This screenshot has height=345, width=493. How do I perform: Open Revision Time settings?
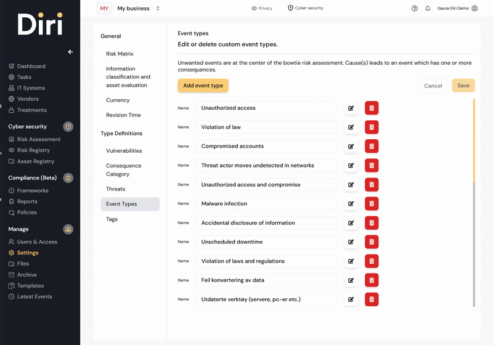click(x=123, y=115)
